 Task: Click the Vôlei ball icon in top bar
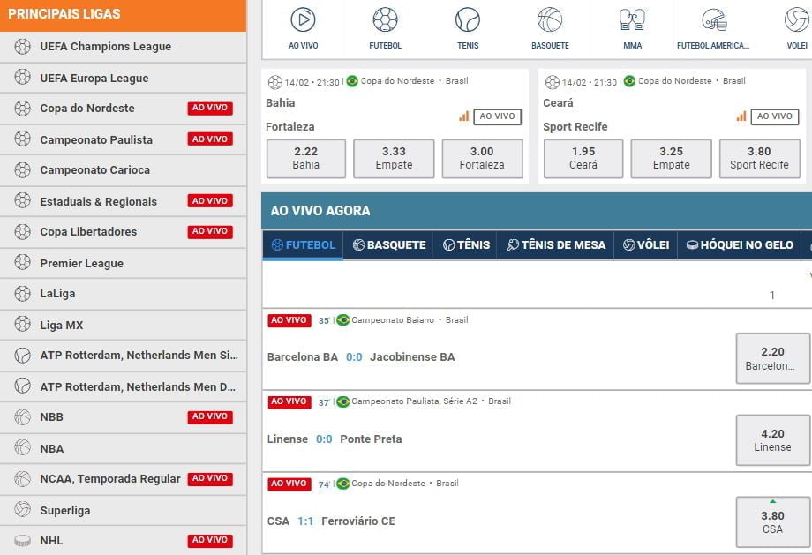(x=796, y=19)
